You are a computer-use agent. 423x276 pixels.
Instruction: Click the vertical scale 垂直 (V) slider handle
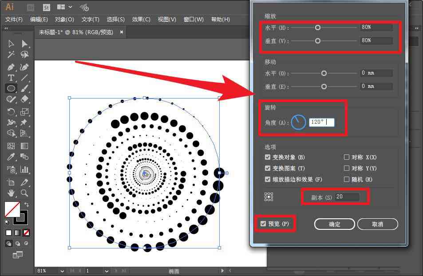(x=317, y=41)
